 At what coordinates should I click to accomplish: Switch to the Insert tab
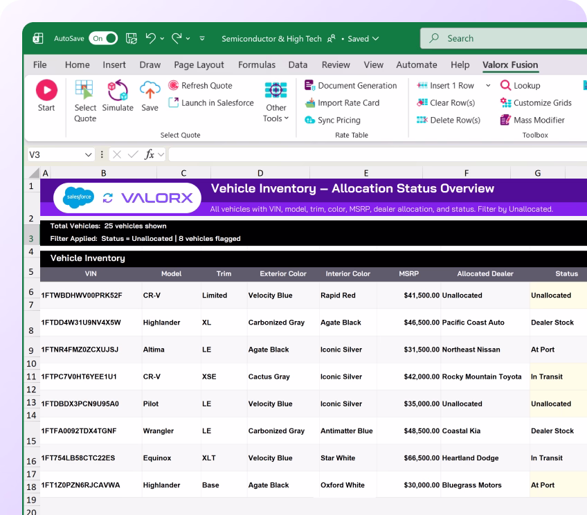pyautogui.click(x=114, y=65)
